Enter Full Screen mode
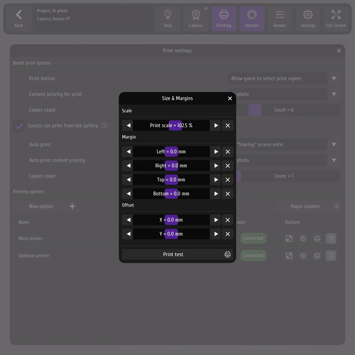The width and height of the screenshot is (355, 355). (336, 19)
